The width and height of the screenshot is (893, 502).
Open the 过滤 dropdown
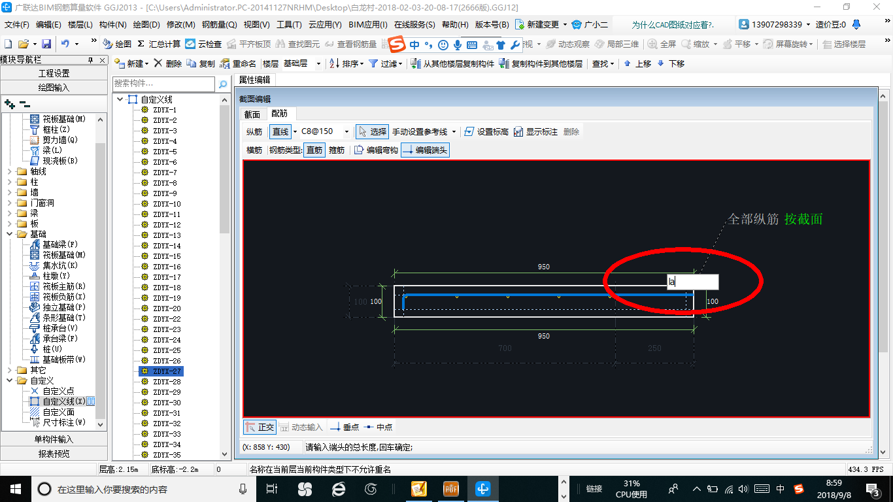tap(401, 63)
